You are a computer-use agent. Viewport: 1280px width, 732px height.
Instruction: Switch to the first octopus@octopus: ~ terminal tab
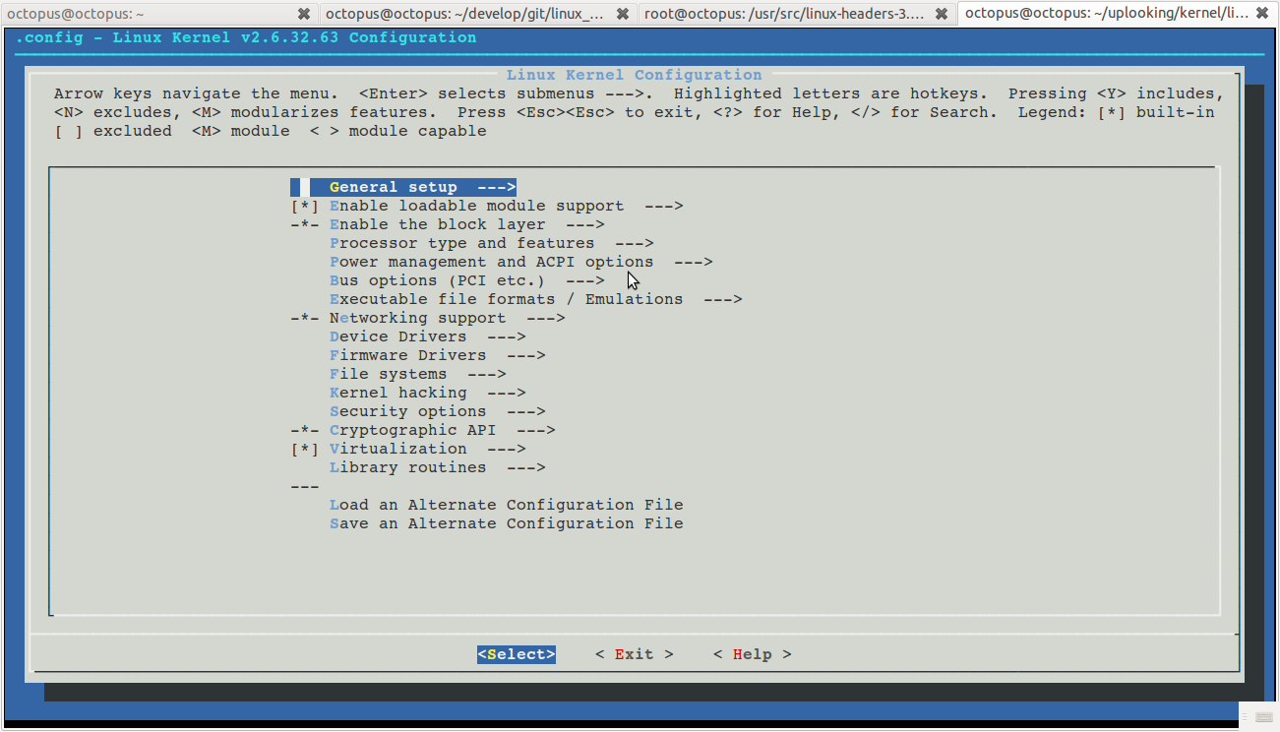[x=157, y=14]
